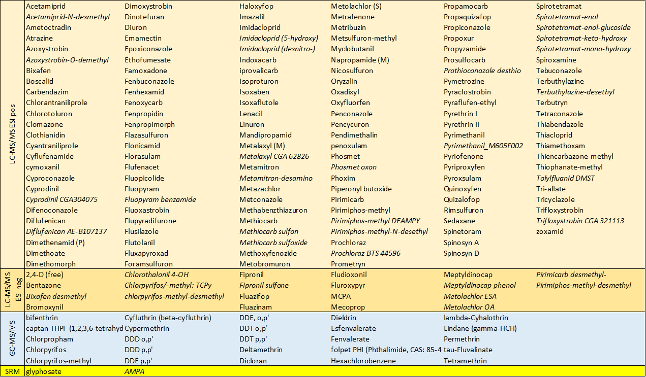This screenshot has width=646, height=377.
Task: Click the Mecoprop cell
Action: pyautogui.click(x=348, y=307)
